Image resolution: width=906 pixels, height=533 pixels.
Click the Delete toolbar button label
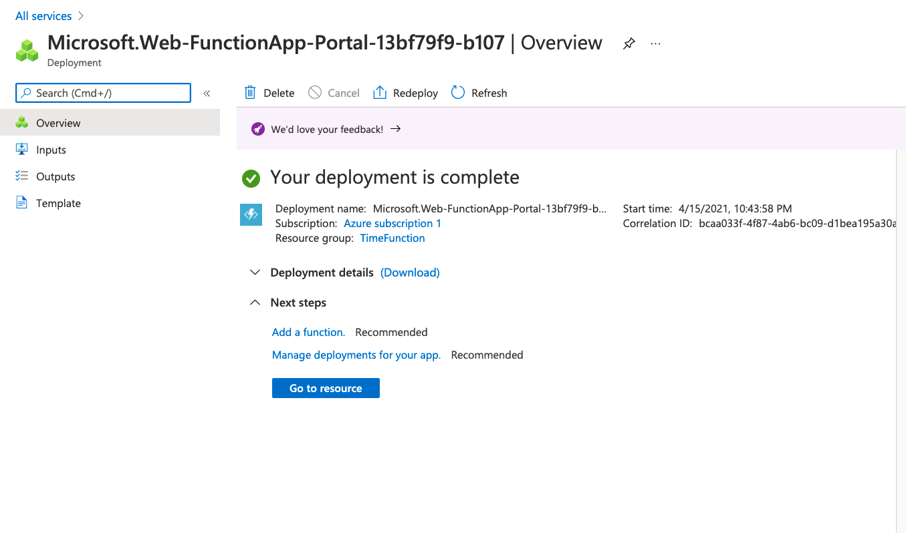[x=279, y=93]
